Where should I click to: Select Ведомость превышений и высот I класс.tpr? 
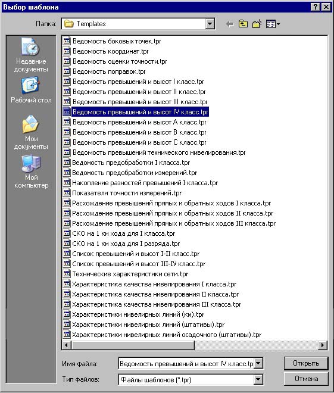(x=138, y=82)
